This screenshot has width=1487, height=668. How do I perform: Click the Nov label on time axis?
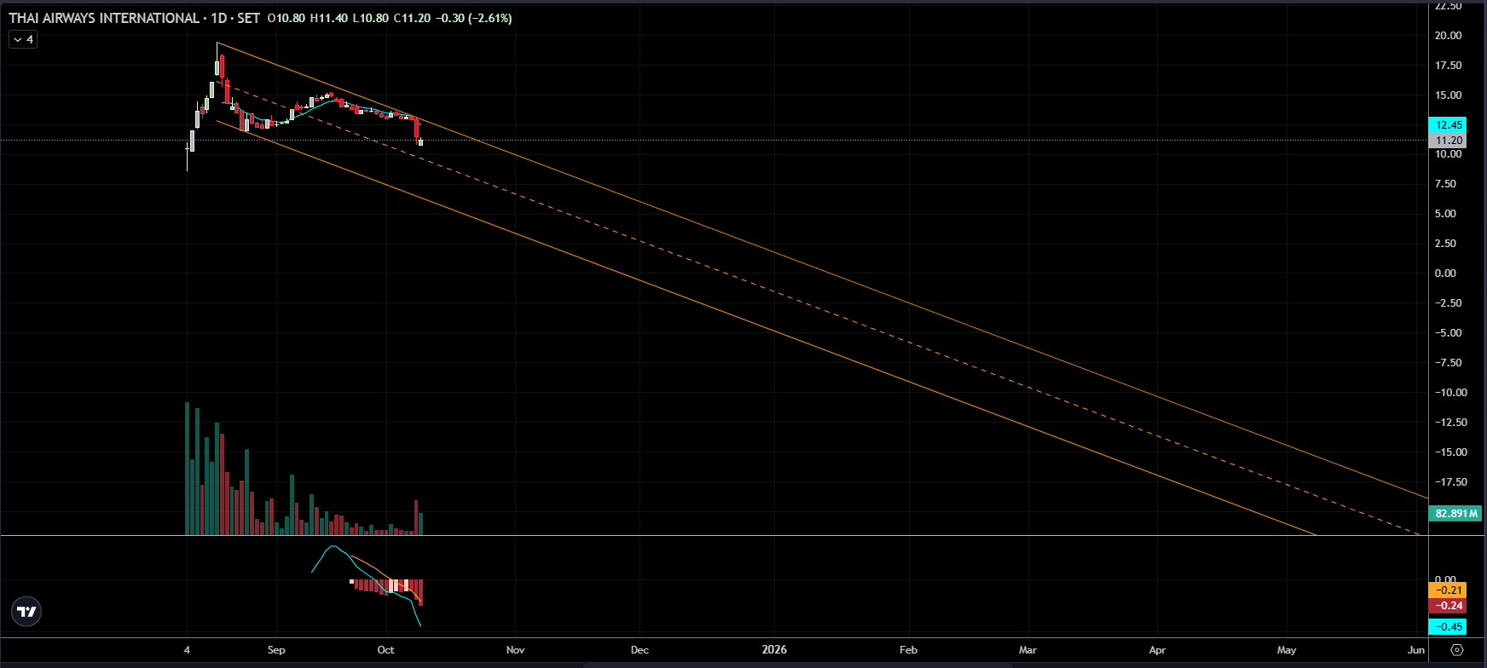[x=515, y=650]
